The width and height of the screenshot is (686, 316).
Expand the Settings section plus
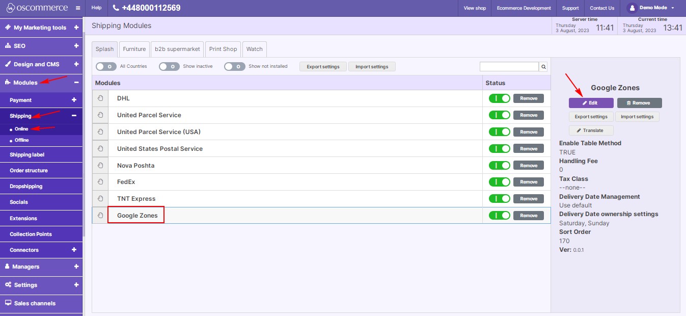coord(76,285)
